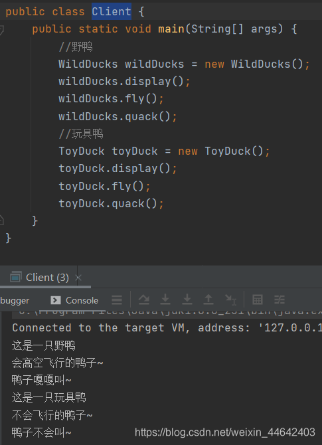Click the Step Into debug icon
The width and height of the screenshot is (322, 445).
tap(165, 300)
